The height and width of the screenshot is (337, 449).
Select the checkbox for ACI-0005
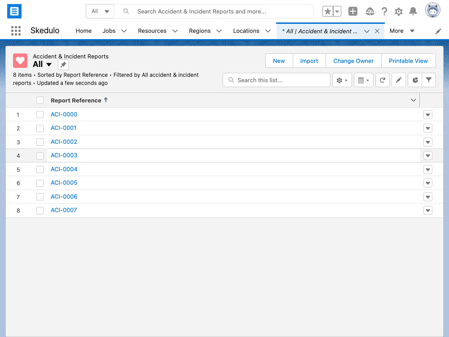click(40, 183)
